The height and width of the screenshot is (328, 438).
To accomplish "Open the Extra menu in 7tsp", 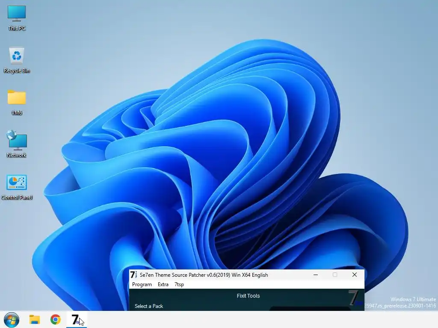I will point(163,284).
